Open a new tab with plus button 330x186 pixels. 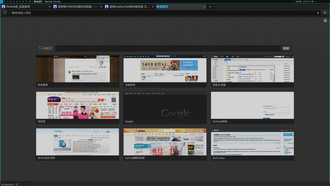(210, 7)
